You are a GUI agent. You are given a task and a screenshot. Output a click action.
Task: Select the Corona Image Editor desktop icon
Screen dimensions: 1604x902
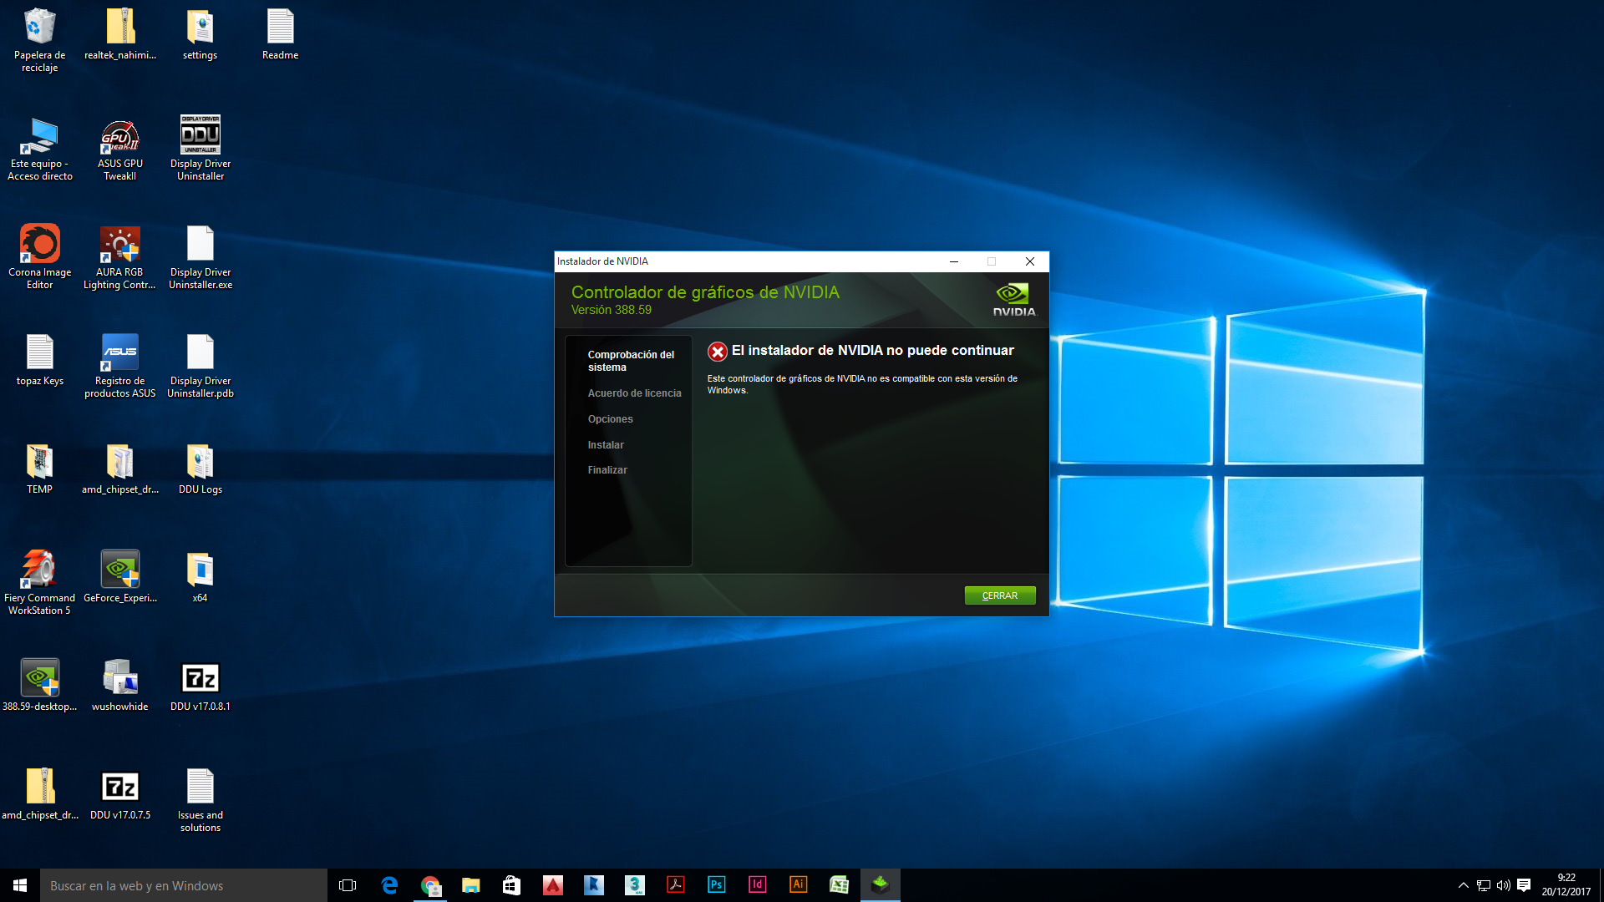point(39,245)
